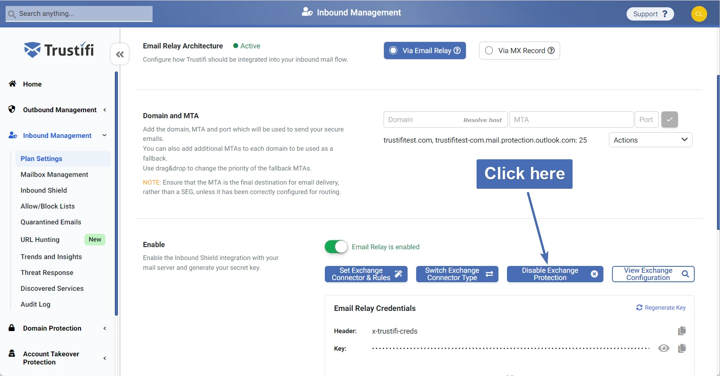Click the help icon next to Via Email Relay
The image size is (720, 376).
[457, 51]
